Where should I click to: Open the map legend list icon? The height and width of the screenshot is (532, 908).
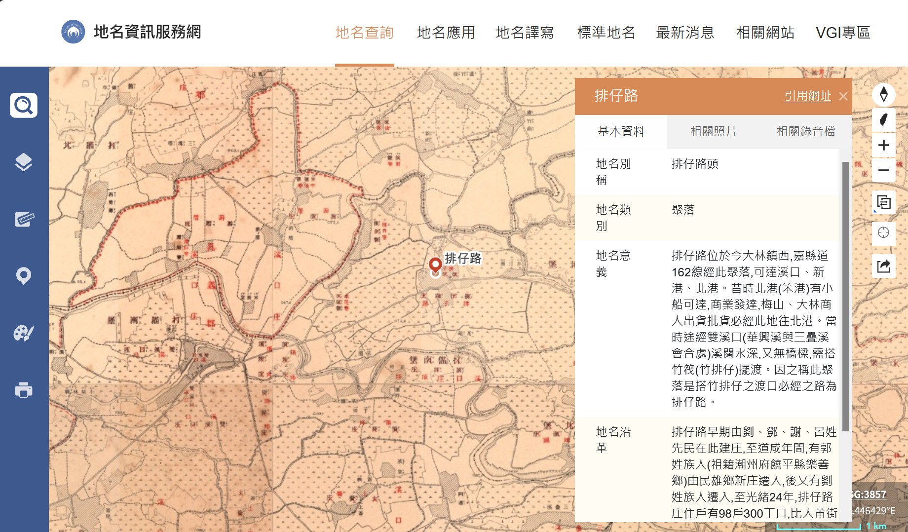[x=884, y=202]
